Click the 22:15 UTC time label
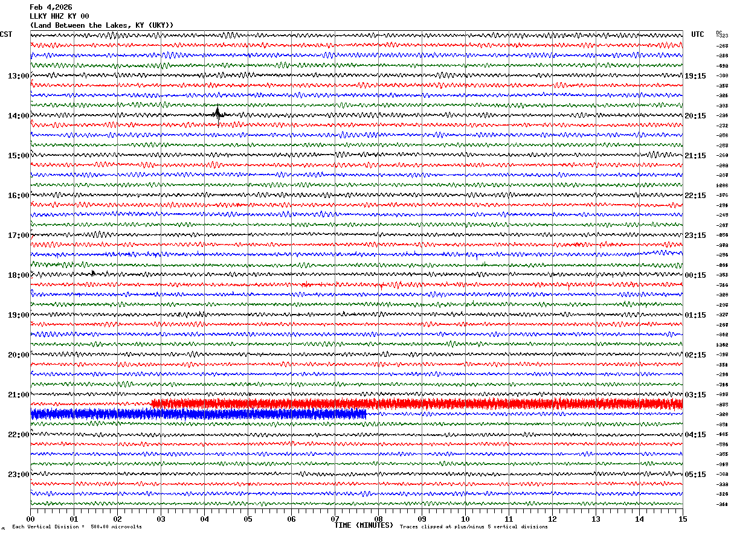731x535 pixels. (x=695, y=196)
